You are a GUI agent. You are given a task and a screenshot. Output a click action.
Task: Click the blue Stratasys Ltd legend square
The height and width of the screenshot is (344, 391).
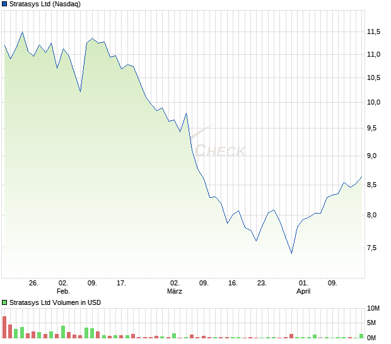point(4,4)
